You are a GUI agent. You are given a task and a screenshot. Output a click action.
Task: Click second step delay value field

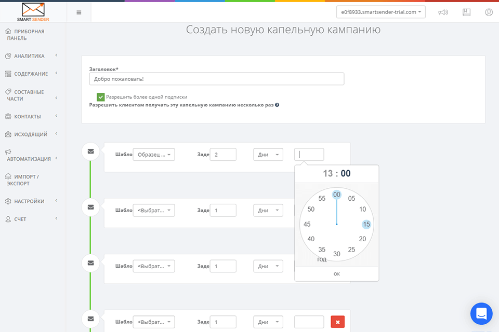pyautogui.click(x=223, y=210)
